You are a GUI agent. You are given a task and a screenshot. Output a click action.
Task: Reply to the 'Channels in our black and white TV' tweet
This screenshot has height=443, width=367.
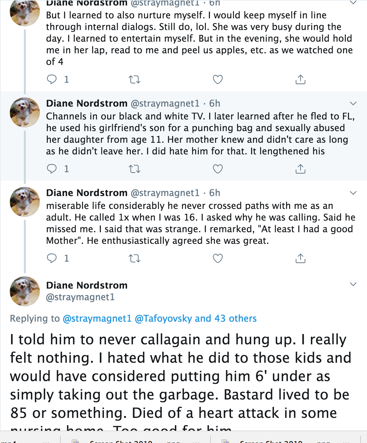52,169
